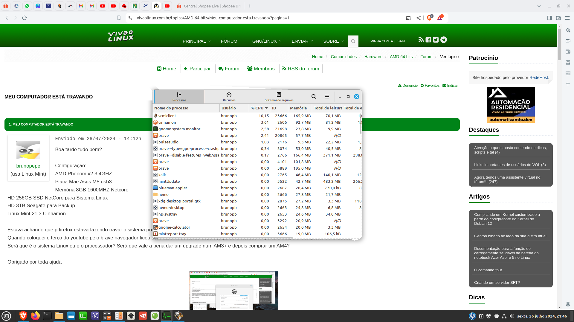Expand the ENVIAR menu
574x322 pixels.
302,41
